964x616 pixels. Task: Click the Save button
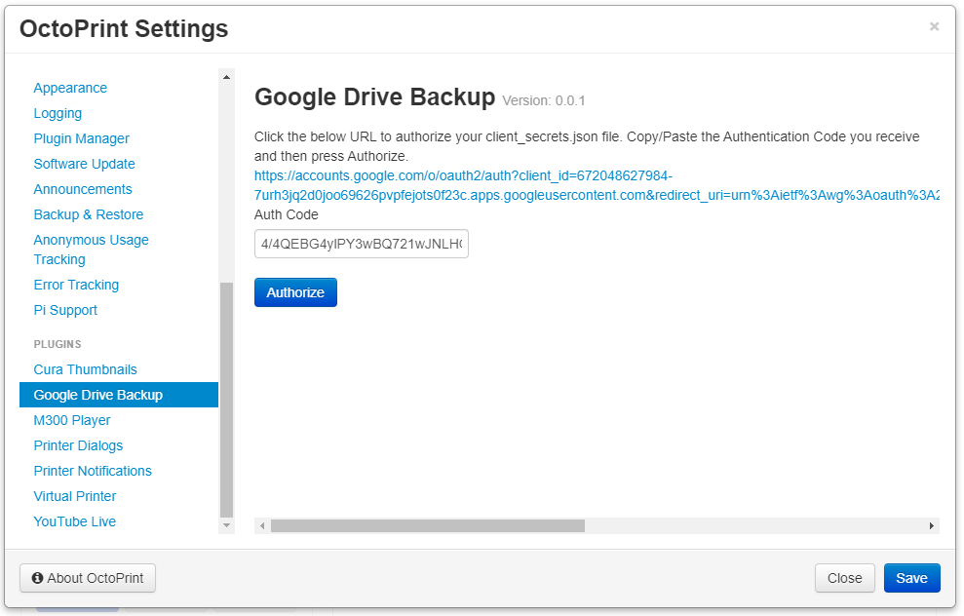point(911,578)
